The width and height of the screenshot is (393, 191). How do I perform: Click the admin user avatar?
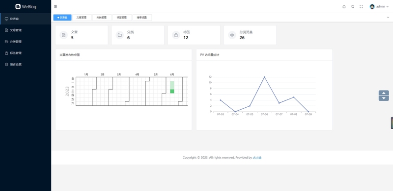tap(372, 7)
